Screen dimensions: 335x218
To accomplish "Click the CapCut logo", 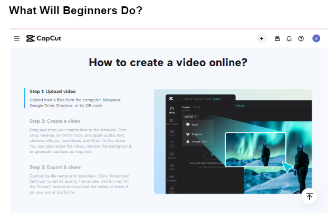I will [44, 38].
